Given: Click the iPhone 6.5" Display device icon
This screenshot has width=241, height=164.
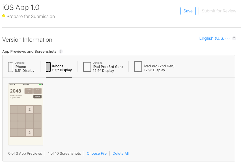Looking at the screenshot, I should click(x=10, y=67).
